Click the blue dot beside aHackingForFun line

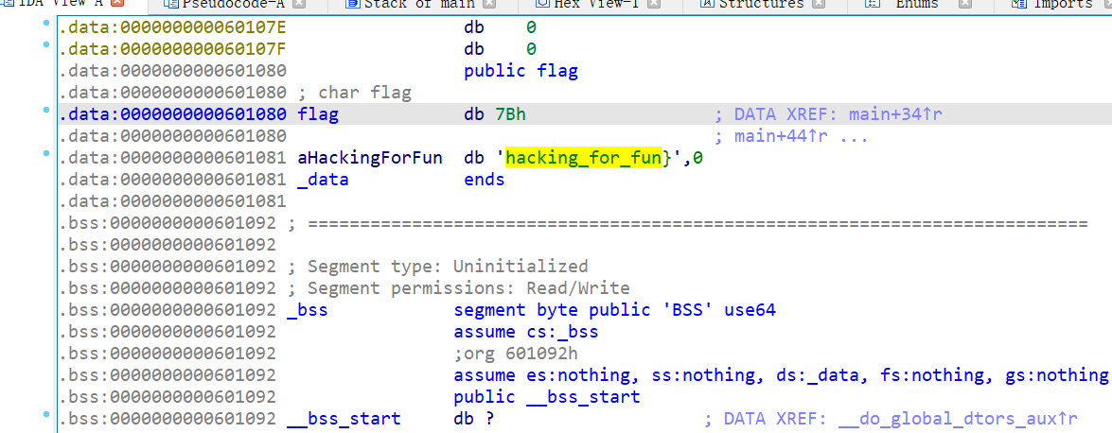(x=46, y=154)
